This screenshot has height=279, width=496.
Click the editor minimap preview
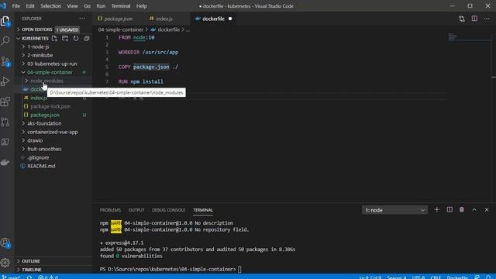tap(453, 37)
